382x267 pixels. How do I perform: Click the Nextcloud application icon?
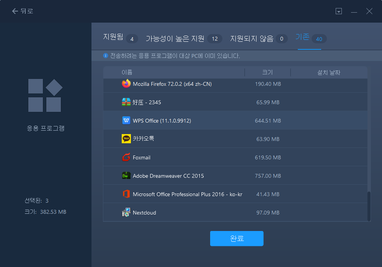click(x=126, y=213)
